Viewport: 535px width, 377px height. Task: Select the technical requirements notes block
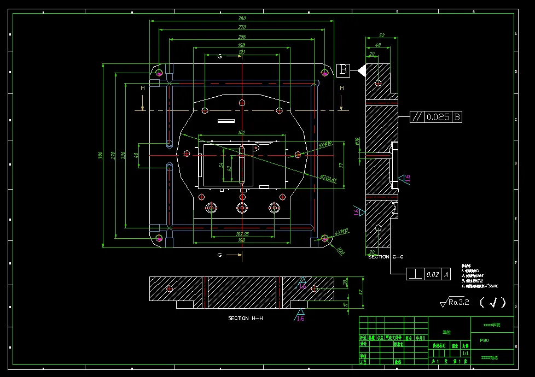pyautogui.click(x=480, y=276)
